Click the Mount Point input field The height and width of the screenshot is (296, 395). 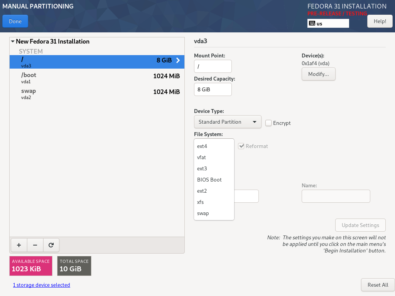[x=213, y=66]
